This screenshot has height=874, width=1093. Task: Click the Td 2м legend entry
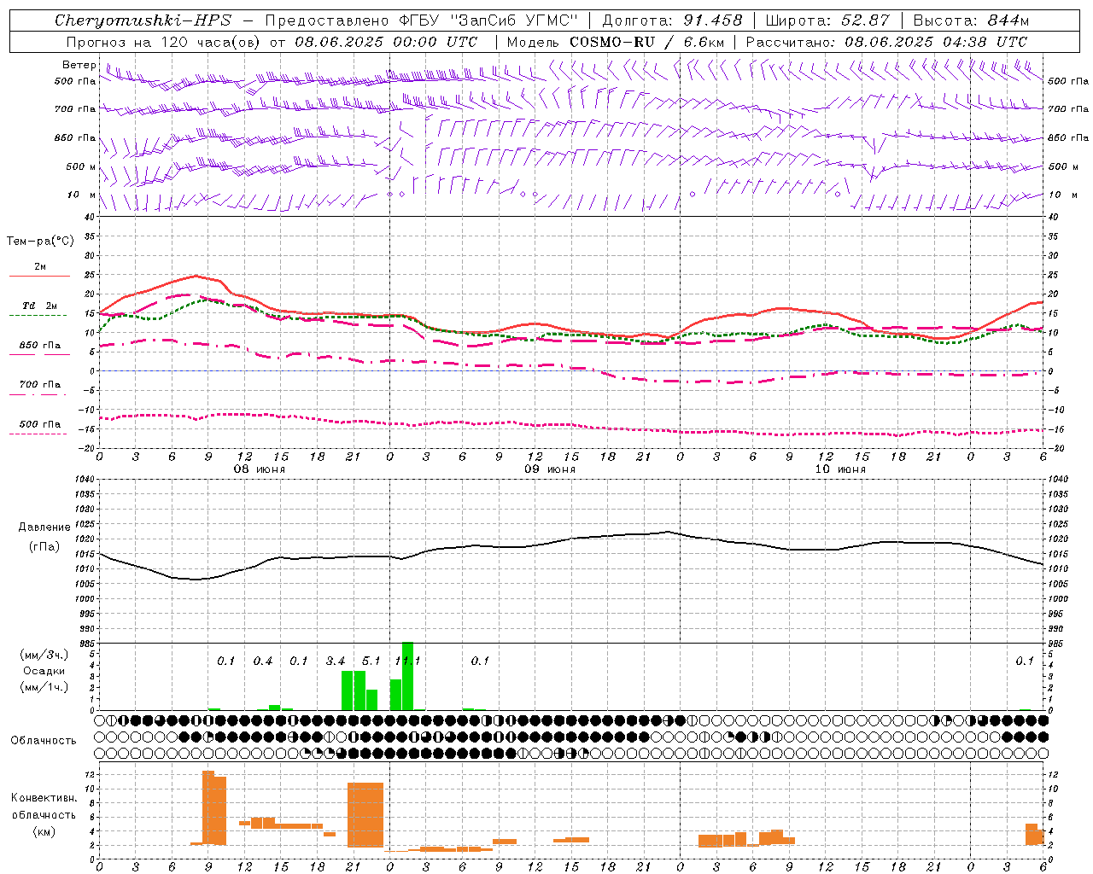coord(39,306)
